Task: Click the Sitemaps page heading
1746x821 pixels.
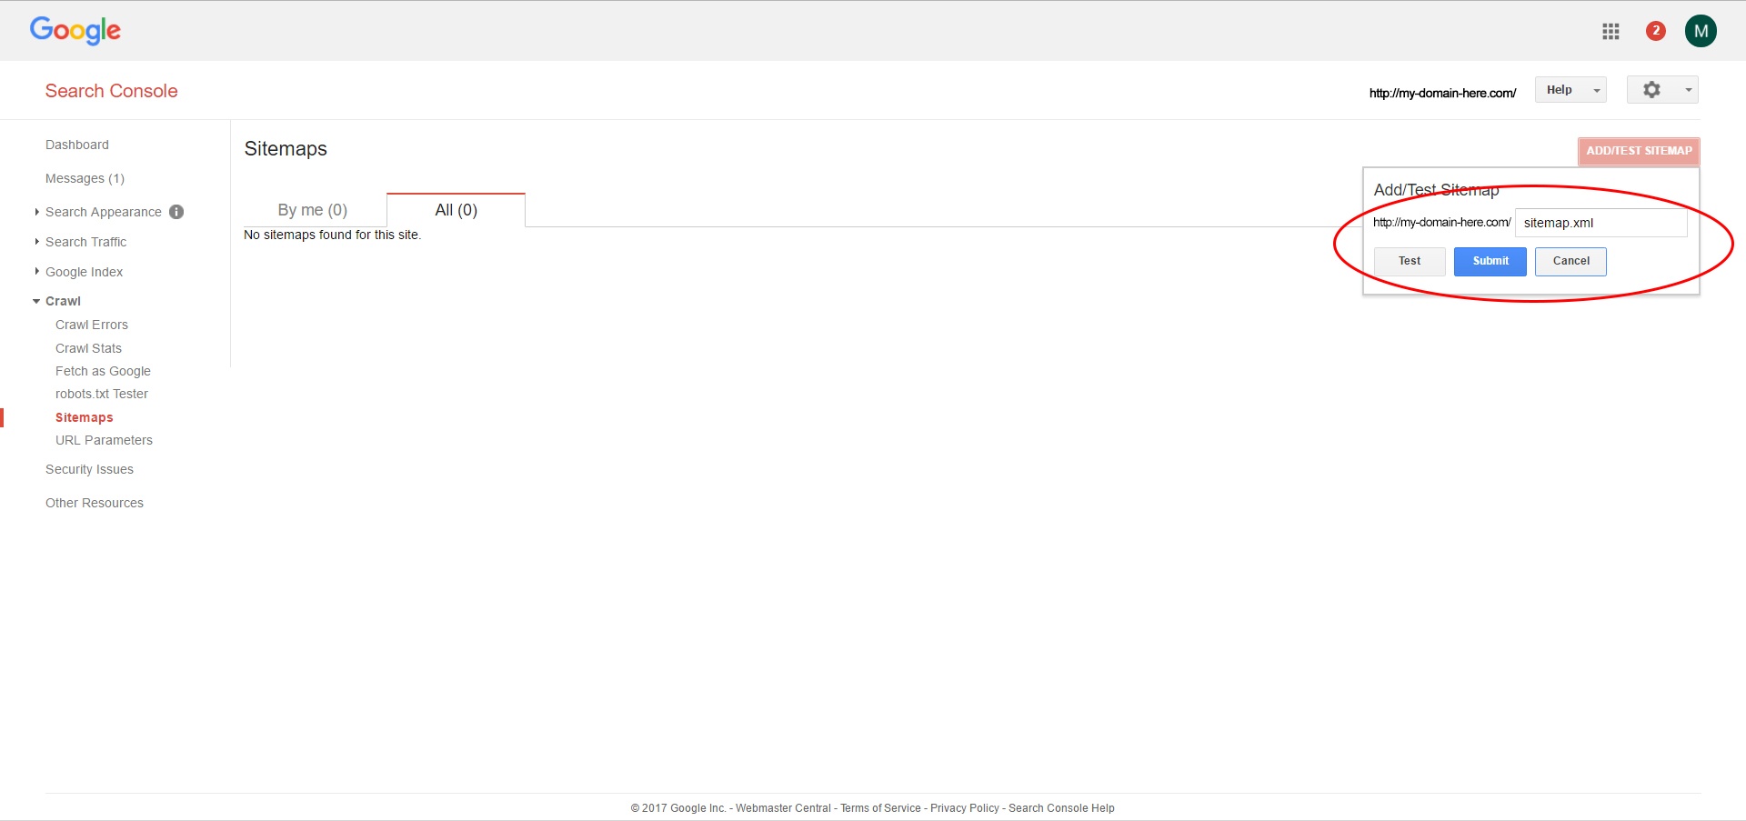Action: pyautogui.click(x=286, y=149)
